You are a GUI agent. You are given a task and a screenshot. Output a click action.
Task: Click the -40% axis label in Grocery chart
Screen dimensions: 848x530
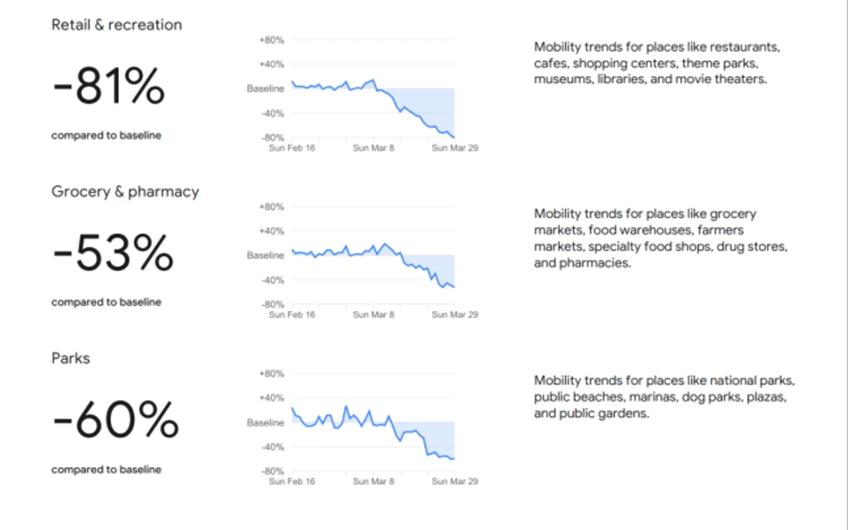coord(272,281)
